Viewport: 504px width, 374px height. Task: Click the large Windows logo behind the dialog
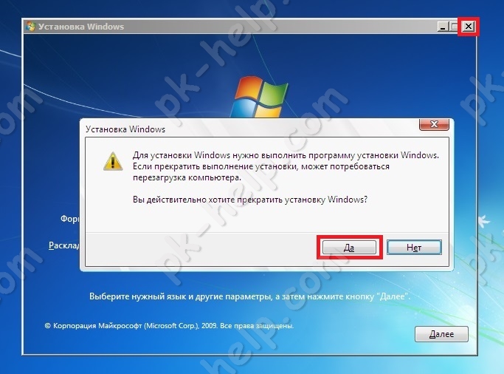(260, 97)
